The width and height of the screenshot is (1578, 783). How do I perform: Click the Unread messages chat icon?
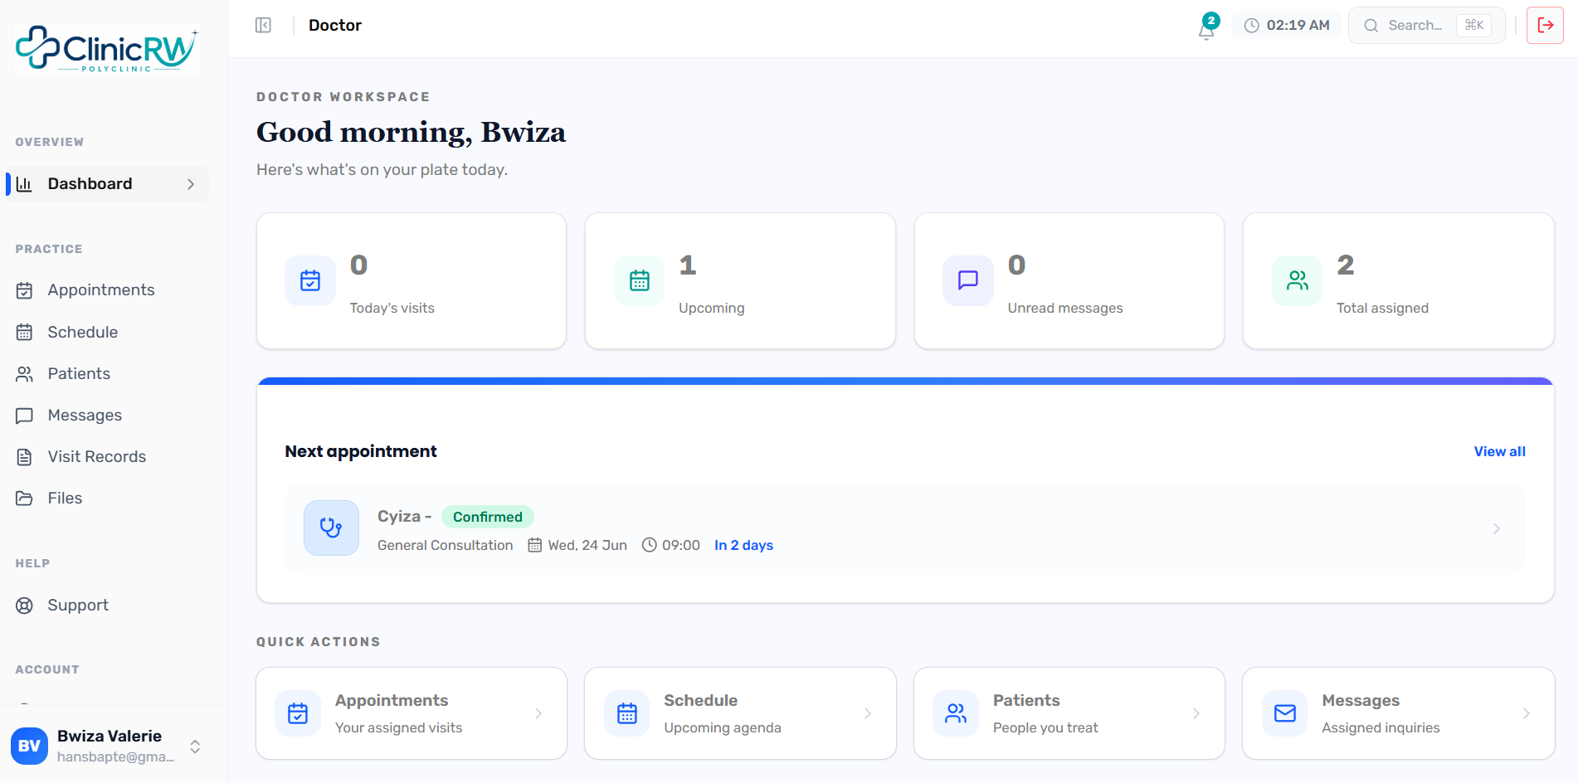point(967,280)
